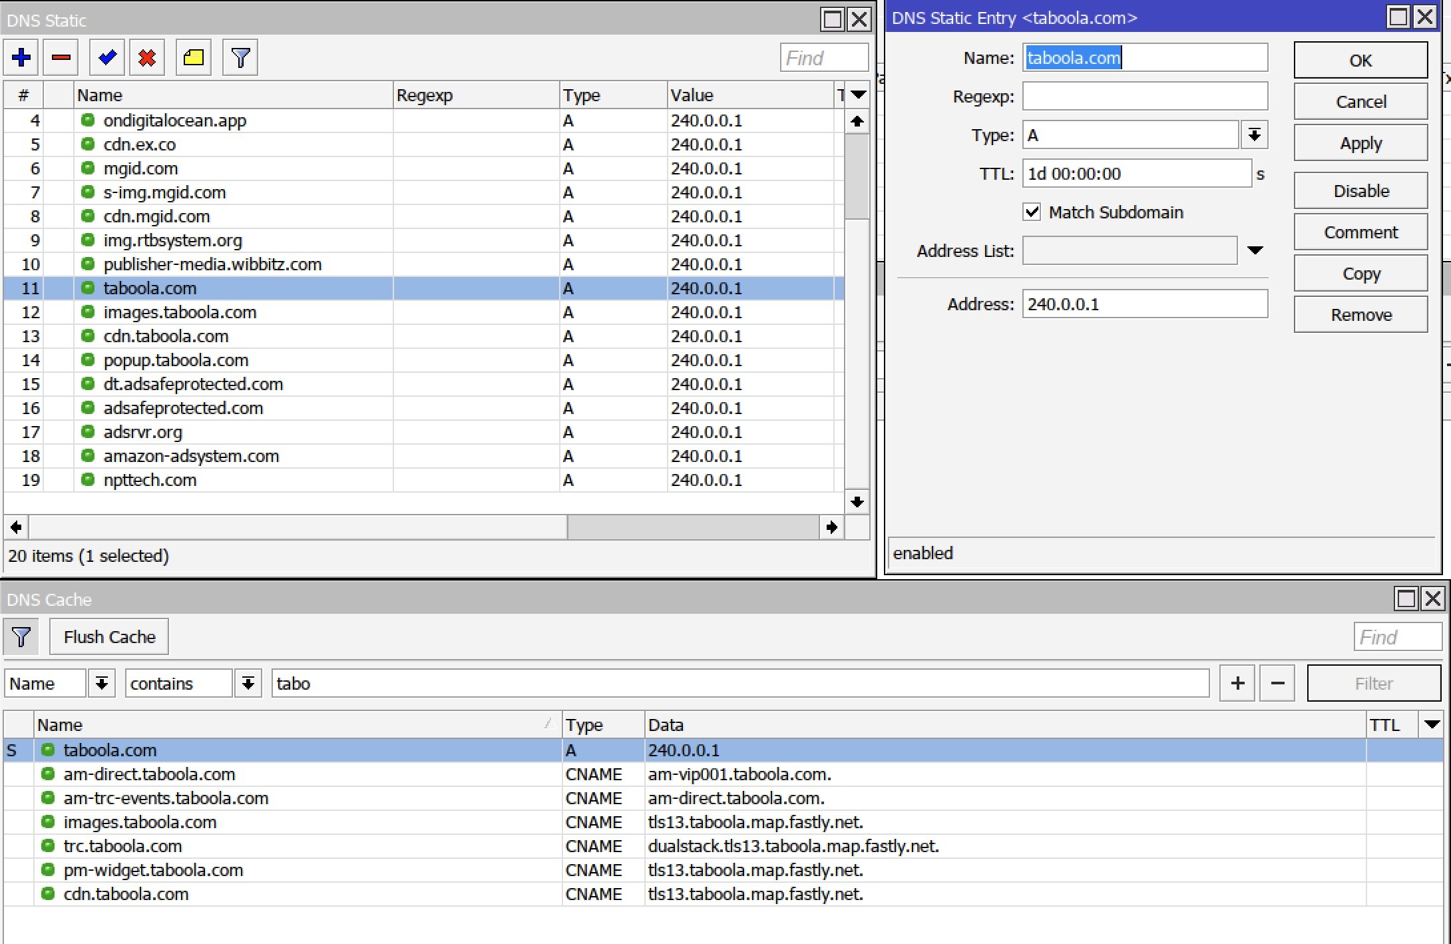1451x944 pixels.
Task: Toggle the Match Subdomain checkbox
Action: 1032,212
